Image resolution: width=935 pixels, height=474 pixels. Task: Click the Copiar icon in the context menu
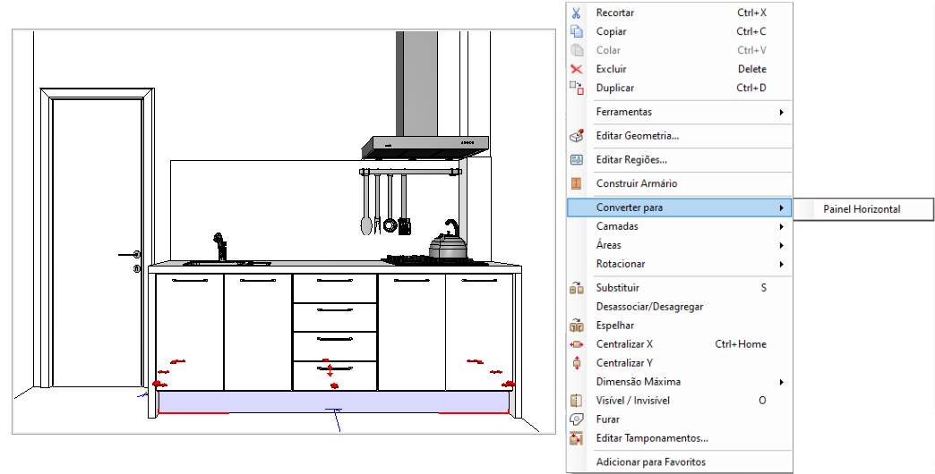(576, 31)
